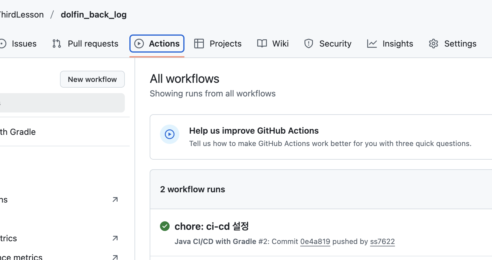
Task: Click the green success check icon
Action: click(x=165, y=226)
